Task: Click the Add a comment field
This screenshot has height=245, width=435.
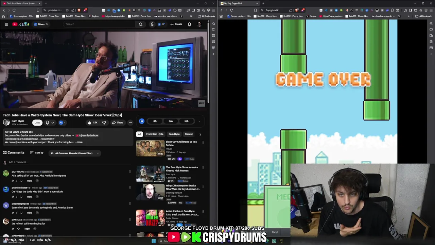Action: click(69, 162)
